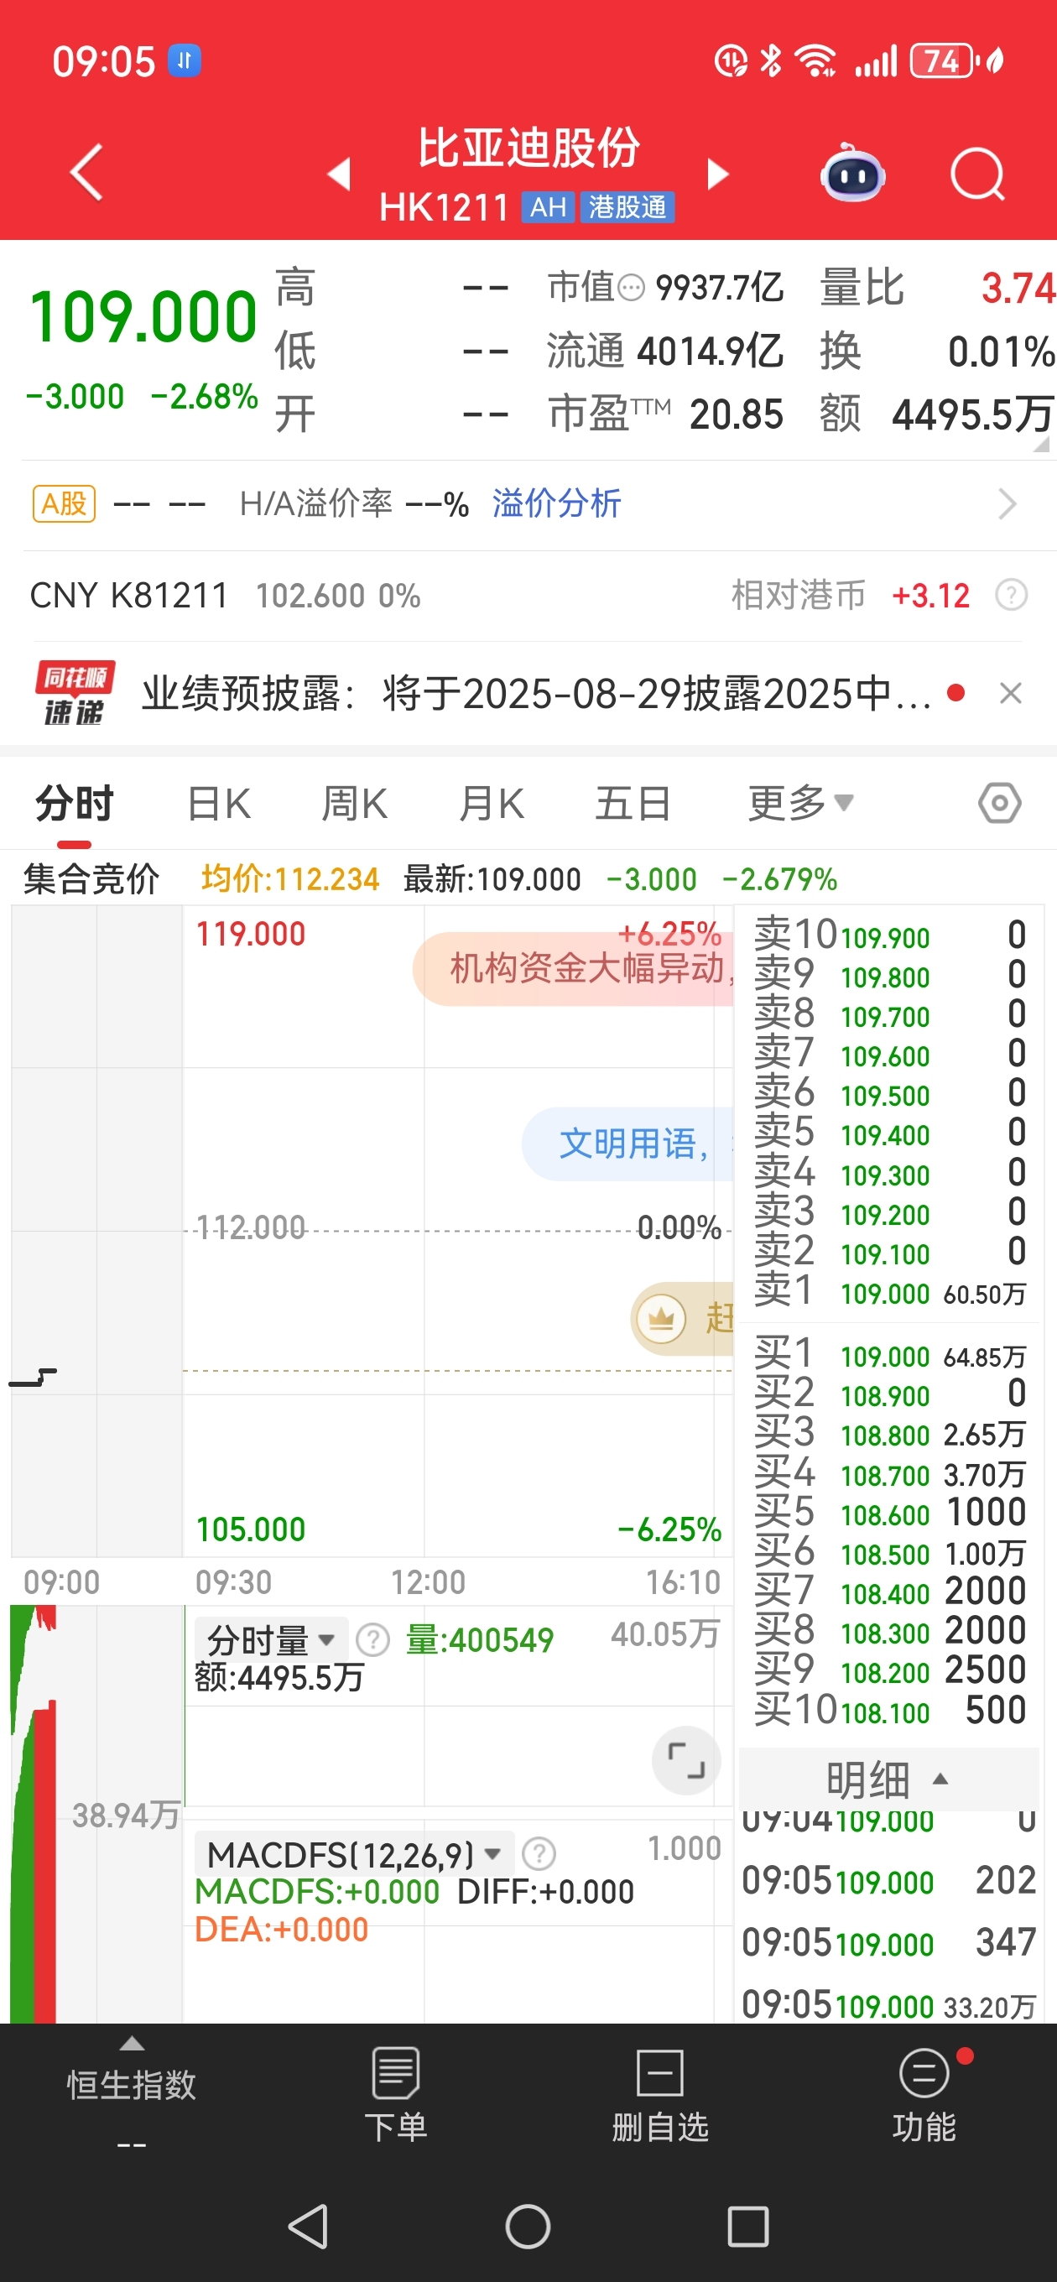The image size is (1057, 2282).
Task: Open the search magnifier
Action: (x=977, y=174)
